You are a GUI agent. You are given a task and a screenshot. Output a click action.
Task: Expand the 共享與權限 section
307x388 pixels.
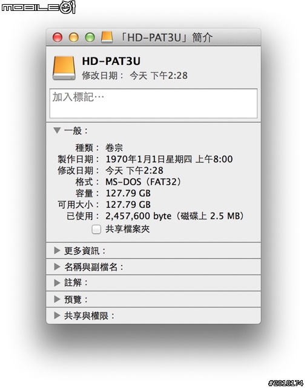click(57, 315)
